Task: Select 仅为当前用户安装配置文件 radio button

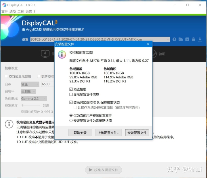Action: tap(71, 115)
